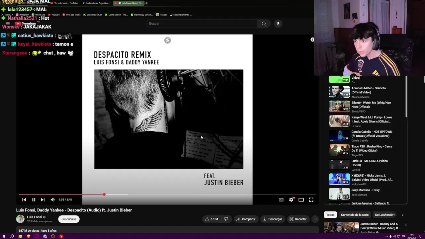Go to YouTube Premium home logo
The height and width of the screenshot is (239, 425).
click(27, 24)
